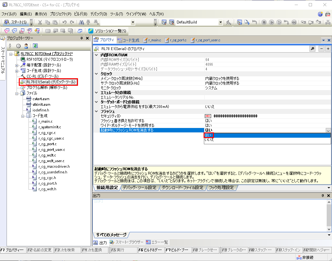
Task: Click the Copy icon in toolbar
Action: click(x=47, y=22)
